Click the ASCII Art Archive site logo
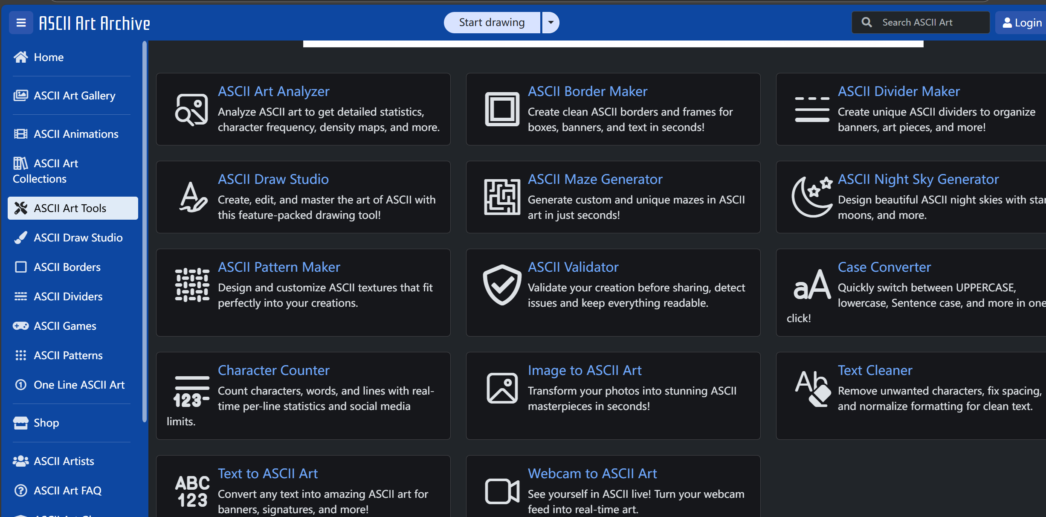This screenshot has height=517, width=1046. coord(95,23)
